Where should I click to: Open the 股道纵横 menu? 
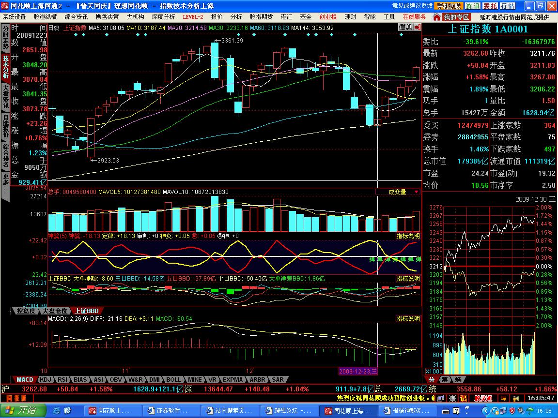tap(45, 17)
